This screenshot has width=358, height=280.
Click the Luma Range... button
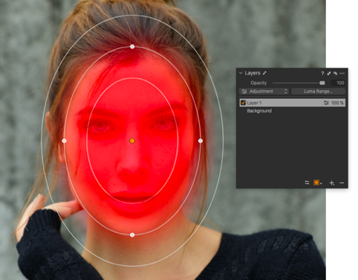(318, 92)
